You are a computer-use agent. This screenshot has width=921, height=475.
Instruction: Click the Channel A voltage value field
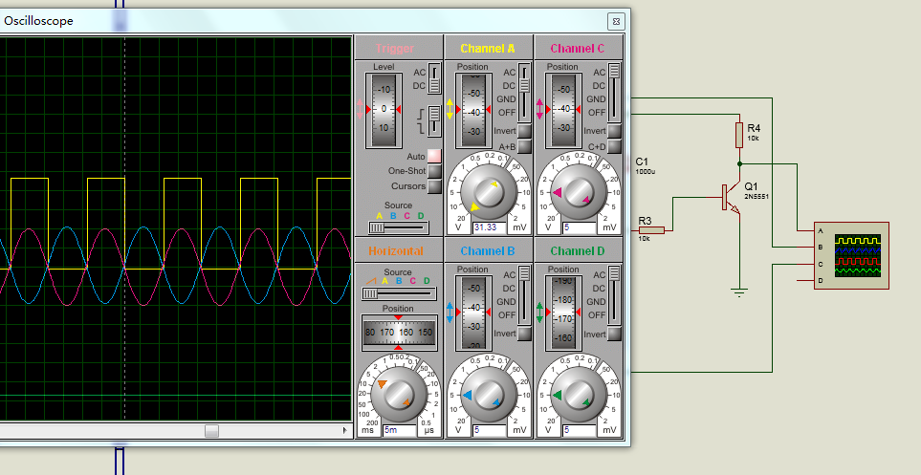click(489, 227)
